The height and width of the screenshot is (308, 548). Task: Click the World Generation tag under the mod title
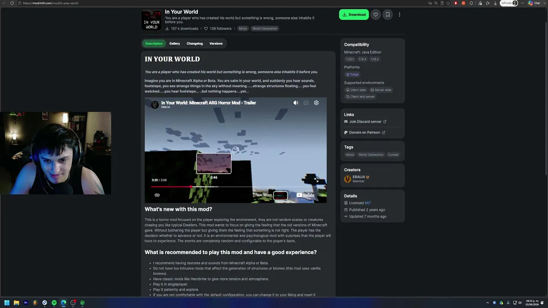[265, 29]
